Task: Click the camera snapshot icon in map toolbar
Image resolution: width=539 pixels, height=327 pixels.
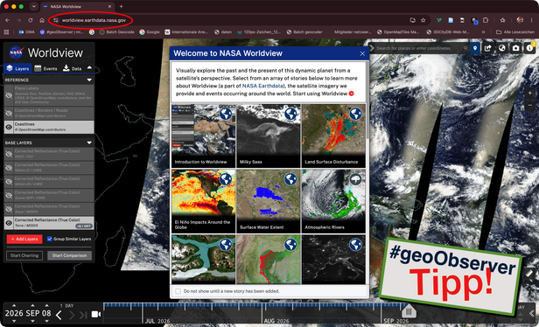Action: pos(515,48)
